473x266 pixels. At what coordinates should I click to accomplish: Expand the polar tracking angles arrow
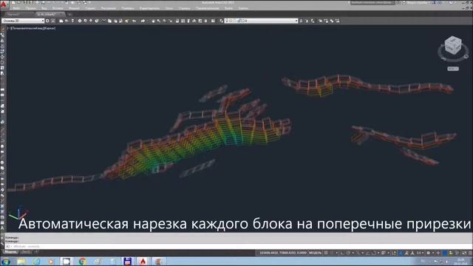click(353, 253)
